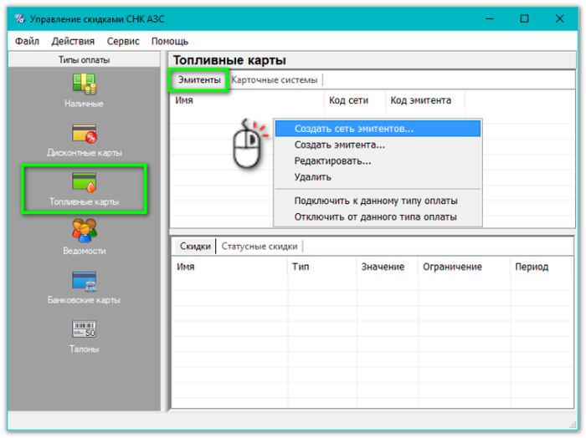This screenshot has height=438, width=586.
Task: Open the Сервис menu
Action: [123, 41]
